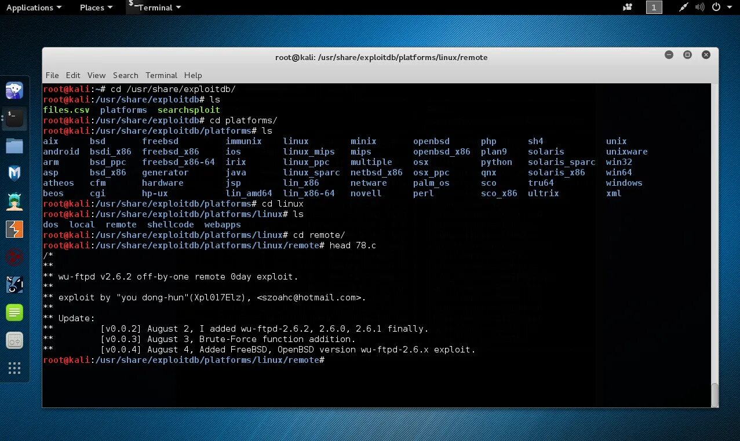Click the windows directory name

624,183
